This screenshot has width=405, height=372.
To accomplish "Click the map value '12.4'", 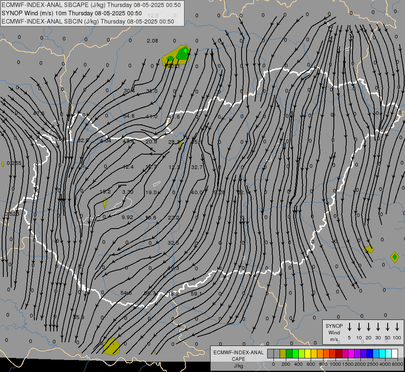I will click(x=128, y=167).
